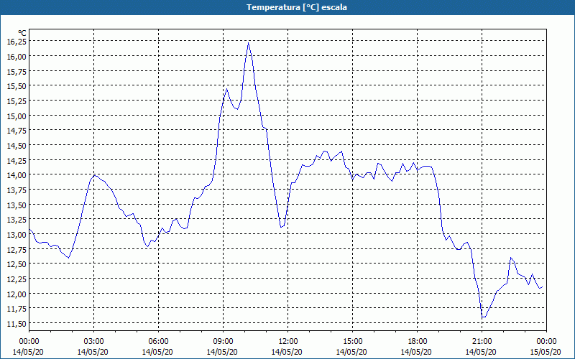Viewport: 575px width, 359px height.
Task: Click the 'Temperatura [°C] escala' chart title
Action: 297,7
